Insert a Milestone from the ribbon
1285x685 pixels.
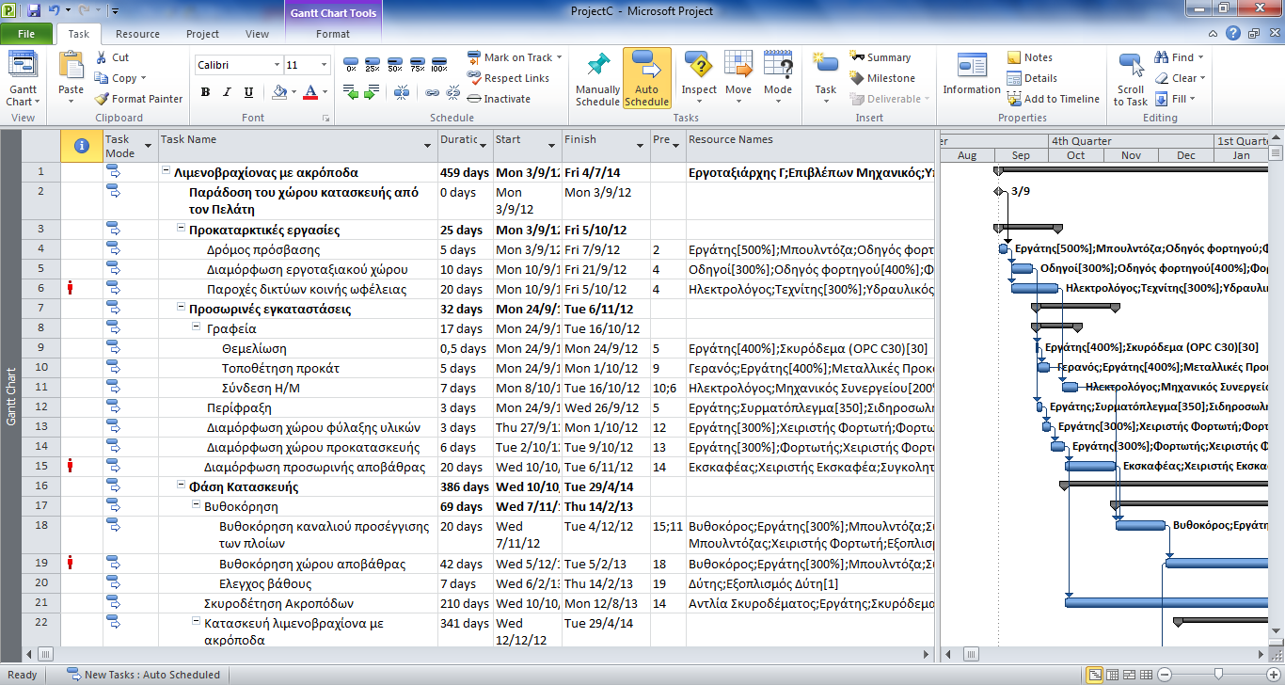pyautogui.click(x=882, y=78)
